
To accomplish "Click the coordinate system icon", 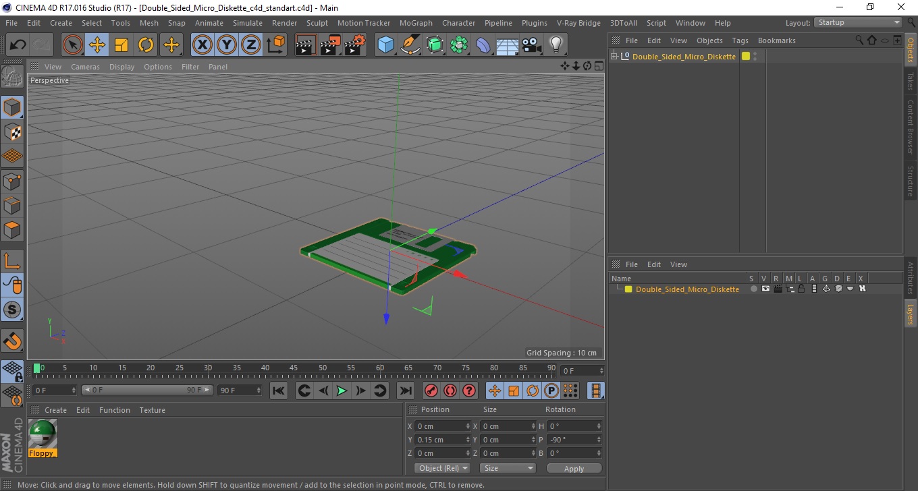I will (x=275, y=45).
